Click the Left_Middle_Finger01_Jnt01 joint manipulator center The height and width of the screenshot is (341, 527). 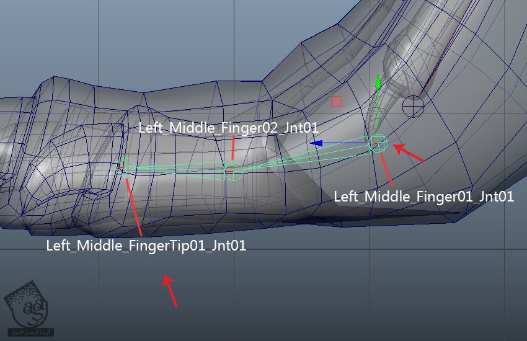point(378,143)
